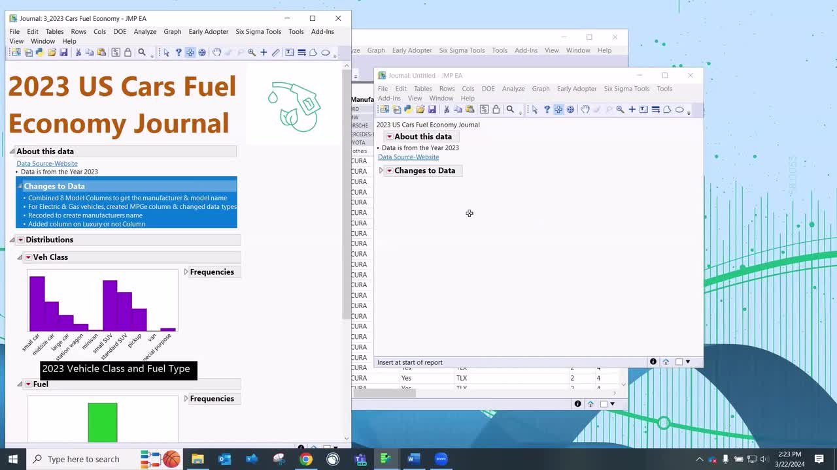Click the home arrow icon in Untitled journal status bar
This screenshot has width=837, height=470.
click(666, 362)
